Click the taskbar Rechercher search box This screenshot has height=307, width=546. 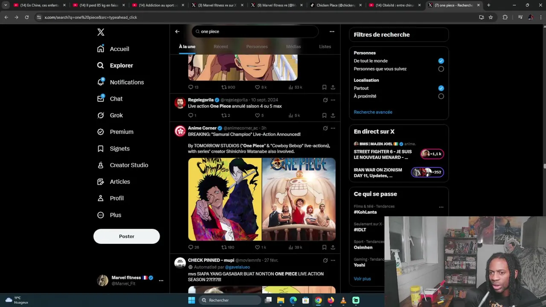230,300
